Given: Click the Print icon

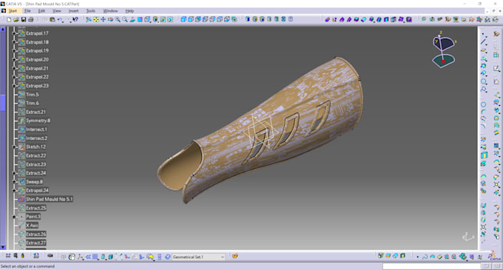Looking at the screenshot, I should click(31, 19).
